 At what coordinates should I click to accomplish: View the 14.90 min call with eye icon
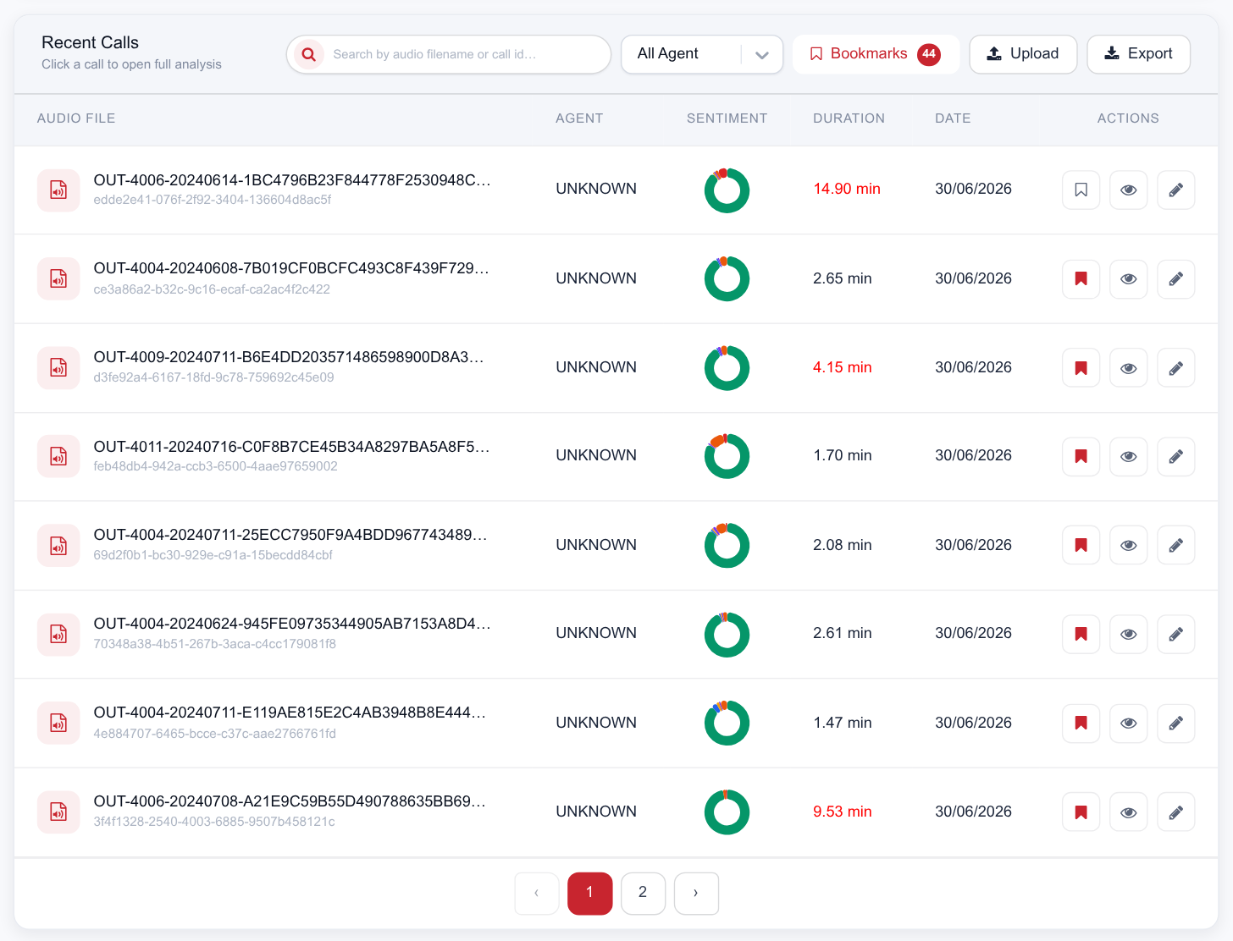coord(1129,190)
